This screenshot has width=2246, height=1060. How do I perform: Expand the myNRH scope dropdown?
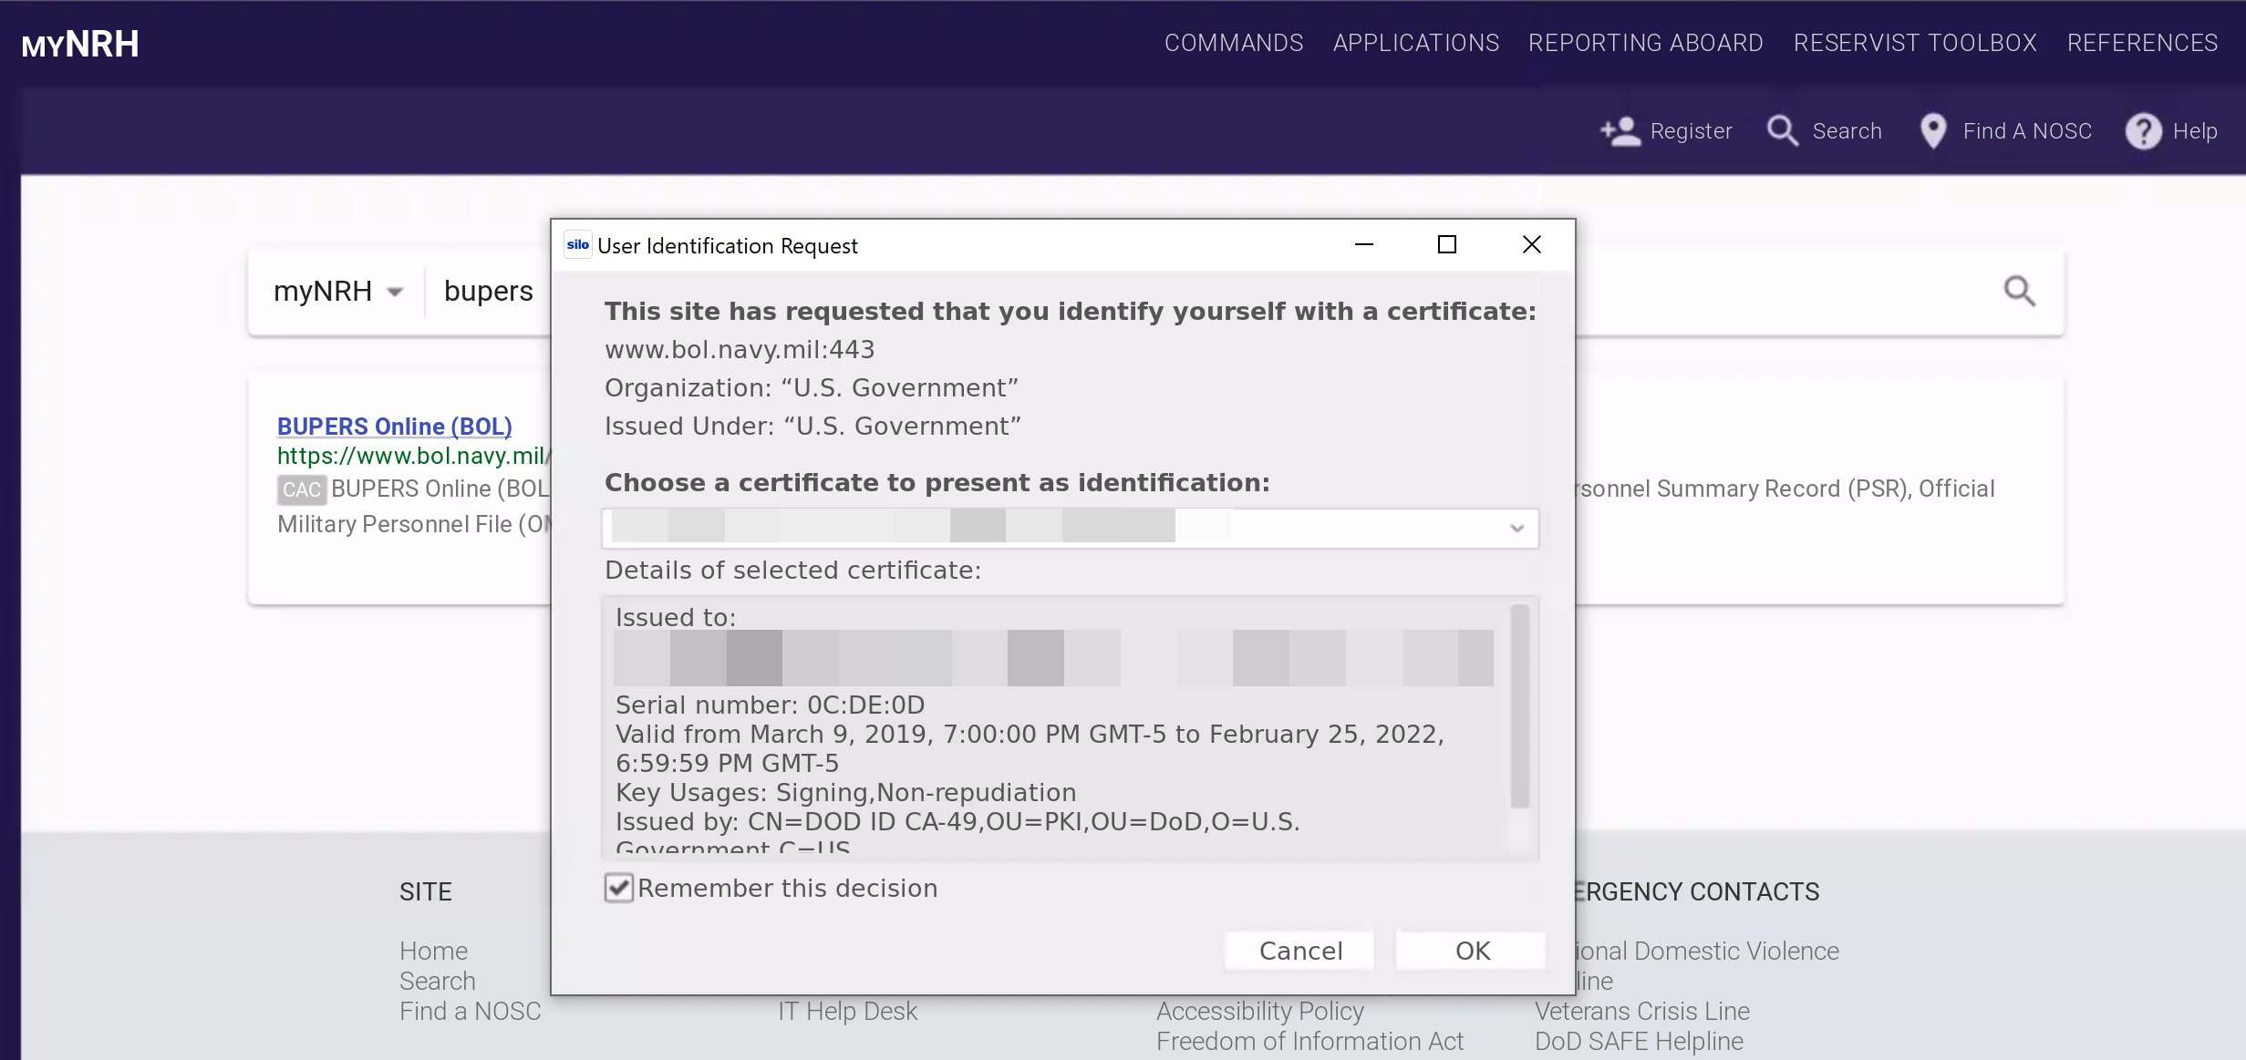coord(338,292)
